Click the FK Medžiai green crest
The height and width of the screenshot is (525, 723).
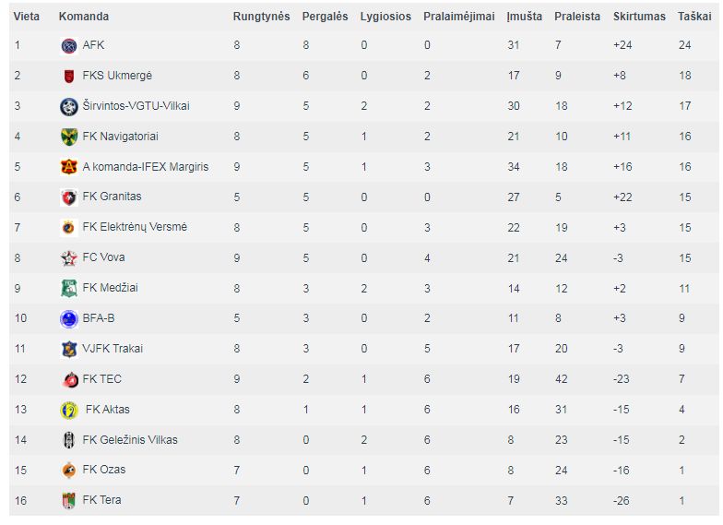(68, 288)
